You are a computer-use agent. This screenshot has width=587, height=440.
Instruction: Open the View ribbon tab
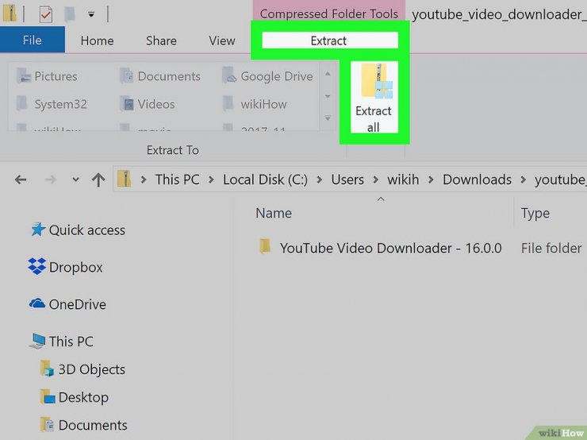(222, 41)
